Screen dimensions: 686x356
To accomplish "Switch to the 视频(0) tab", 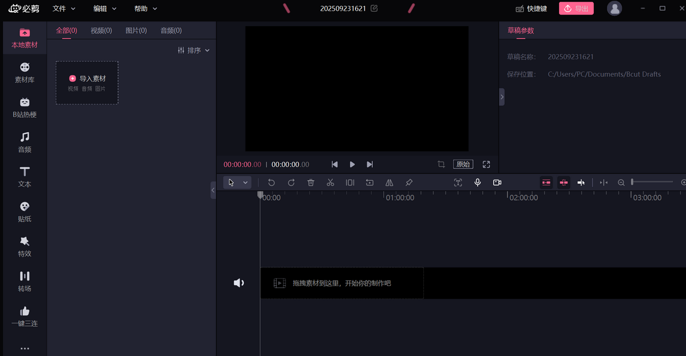I will [101, 31].
